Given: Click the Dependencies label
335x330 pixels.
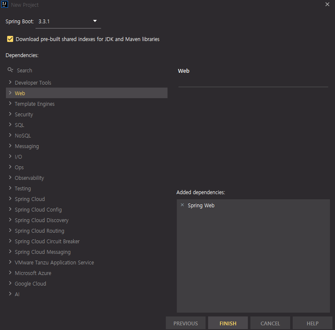Looking at the screenshot, I should point(22,55).
